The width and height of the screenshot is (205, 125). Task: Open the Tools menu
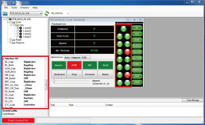pyautogui.click(x=14, y=8)
